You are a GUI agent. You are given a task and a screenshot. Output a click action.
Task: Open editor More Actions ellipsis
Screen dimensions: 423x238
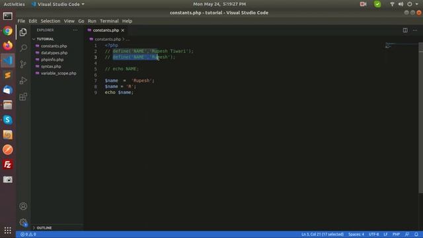pyautogui.click(x=415, y=30)
